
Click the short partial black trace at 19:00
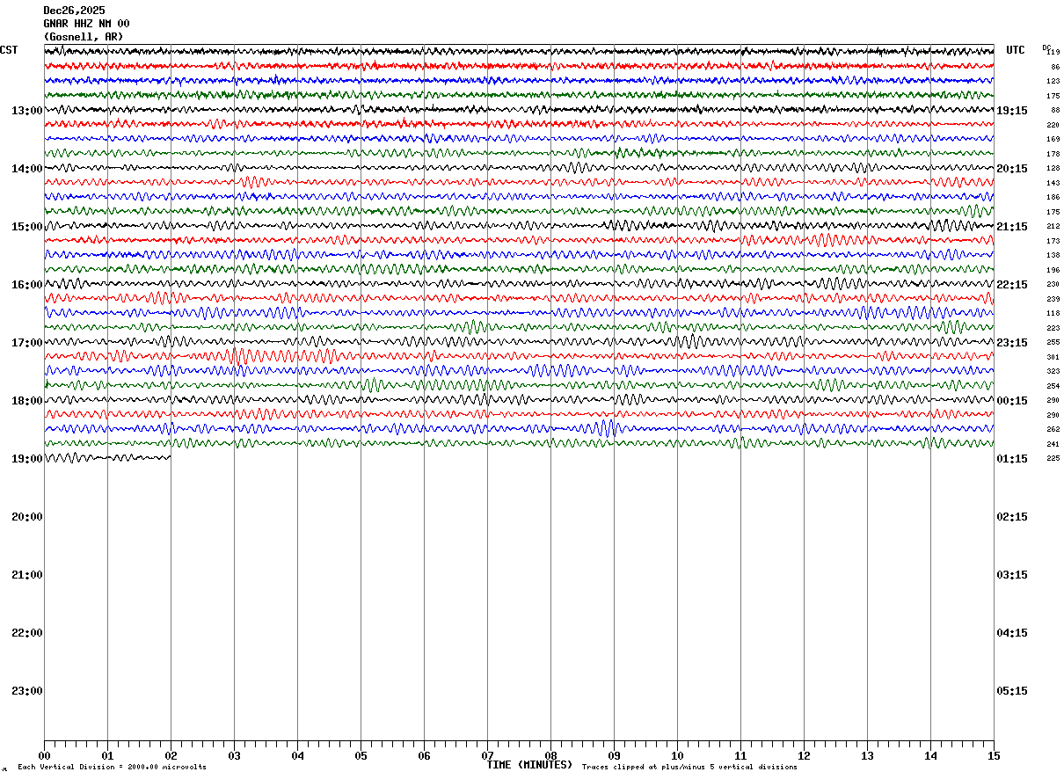pyautogui.click(x=107, y=457)
